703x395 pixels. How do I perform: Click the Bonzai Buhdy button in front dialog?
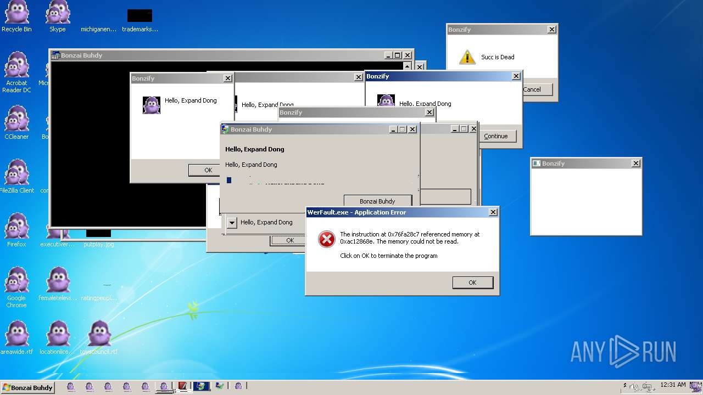pos(377,201)
